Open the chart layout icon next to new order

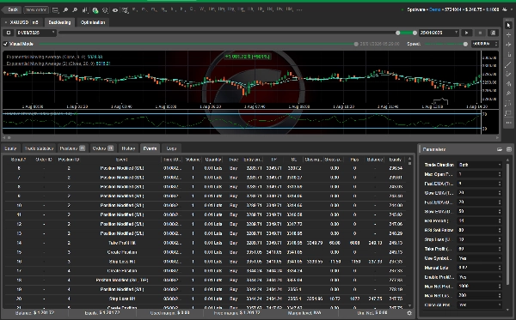point(55,10)
